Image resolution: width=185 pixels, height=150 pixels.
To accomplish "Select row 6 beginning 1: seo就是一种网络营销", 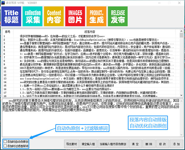I will 91,54.
